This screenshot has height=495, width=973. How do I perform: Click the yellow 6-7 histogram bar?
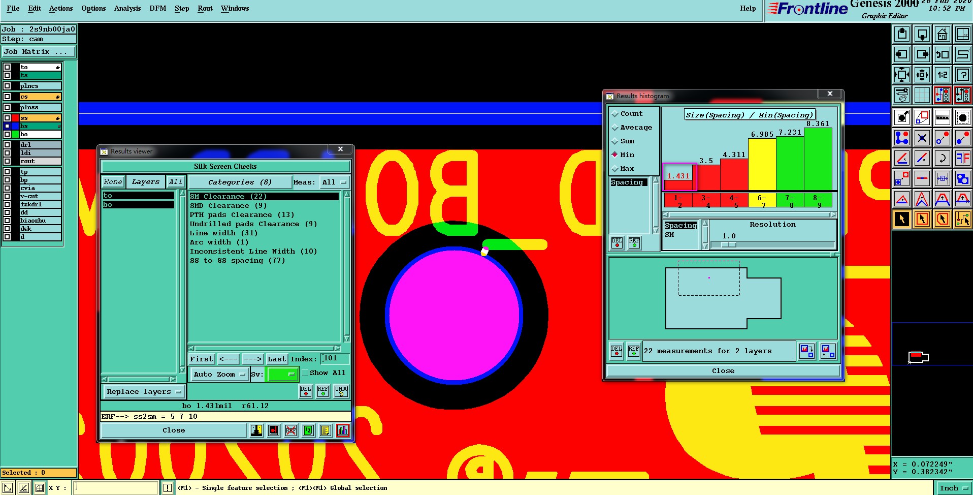(762, 165)
